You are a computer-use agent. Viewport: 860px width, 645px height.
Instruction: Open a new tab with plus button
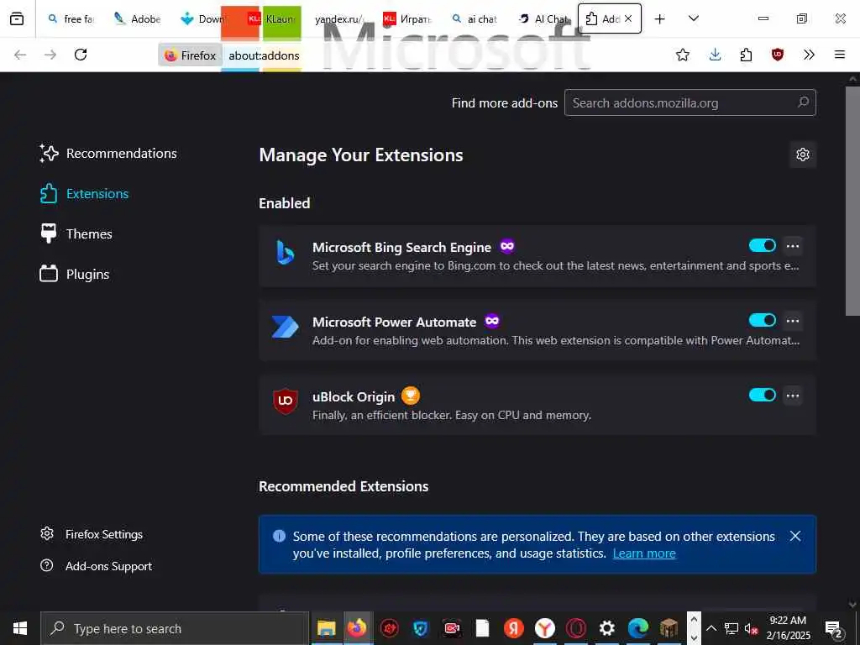coord(660,19)
